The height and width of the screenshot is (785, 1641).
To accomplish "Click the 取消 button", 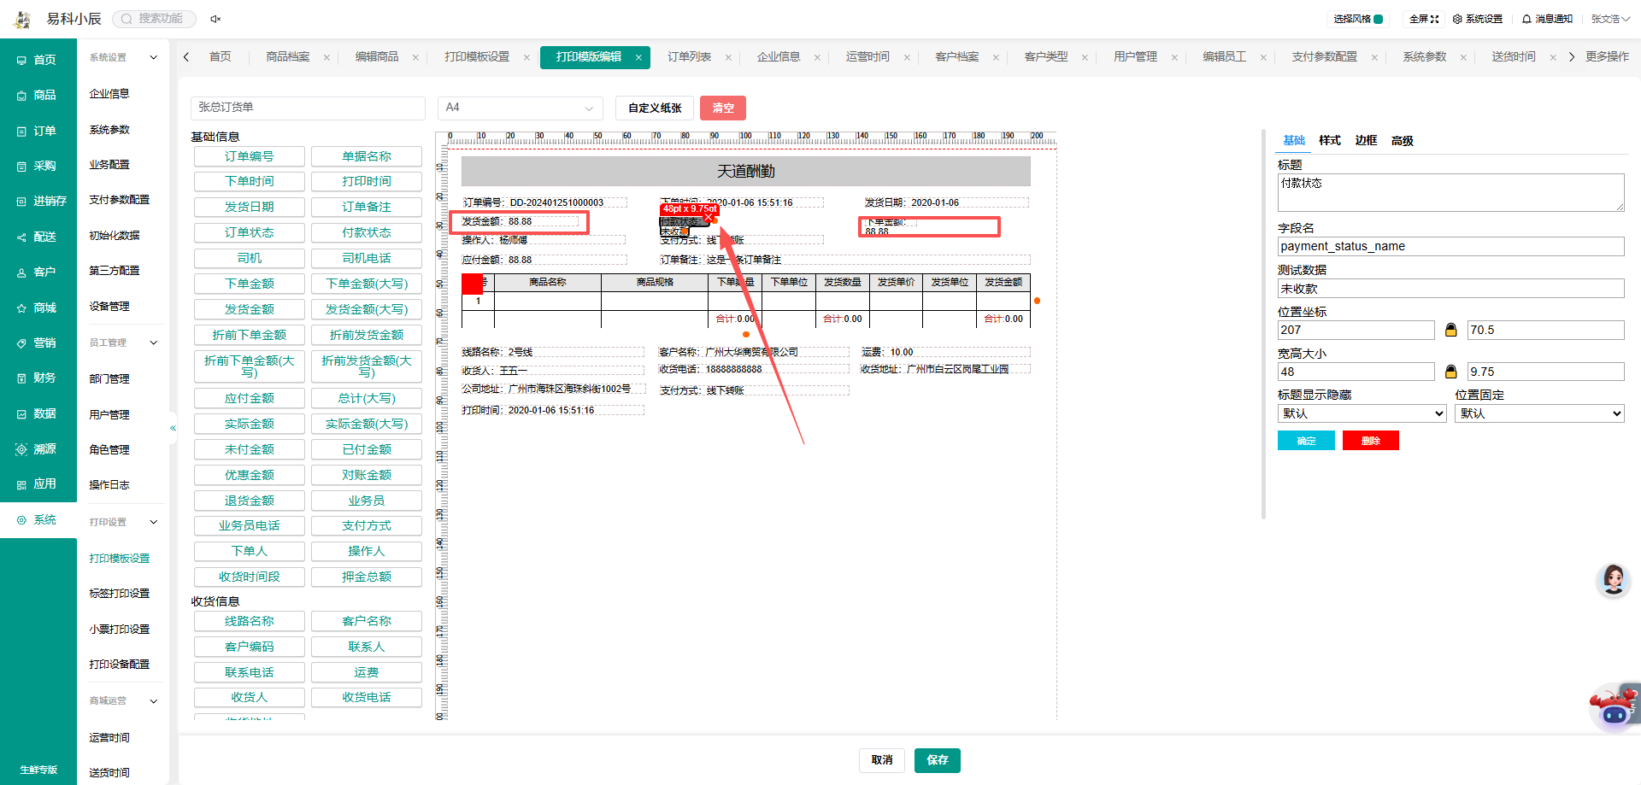I will 882,760.
